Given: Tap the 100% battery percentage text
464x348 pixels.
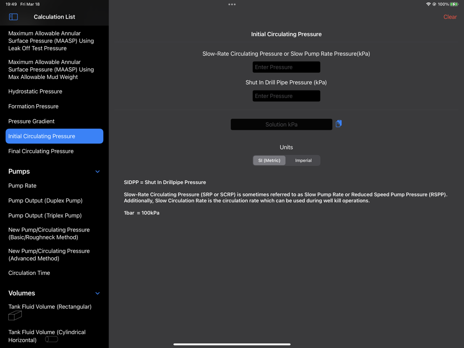Looking at the screenshot, I should pyautogui.click(x=443, y=4).
